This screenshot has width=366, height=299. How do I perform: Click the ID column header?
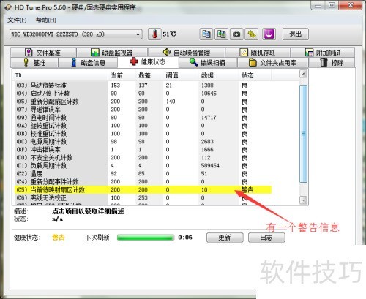coord(60,75)
